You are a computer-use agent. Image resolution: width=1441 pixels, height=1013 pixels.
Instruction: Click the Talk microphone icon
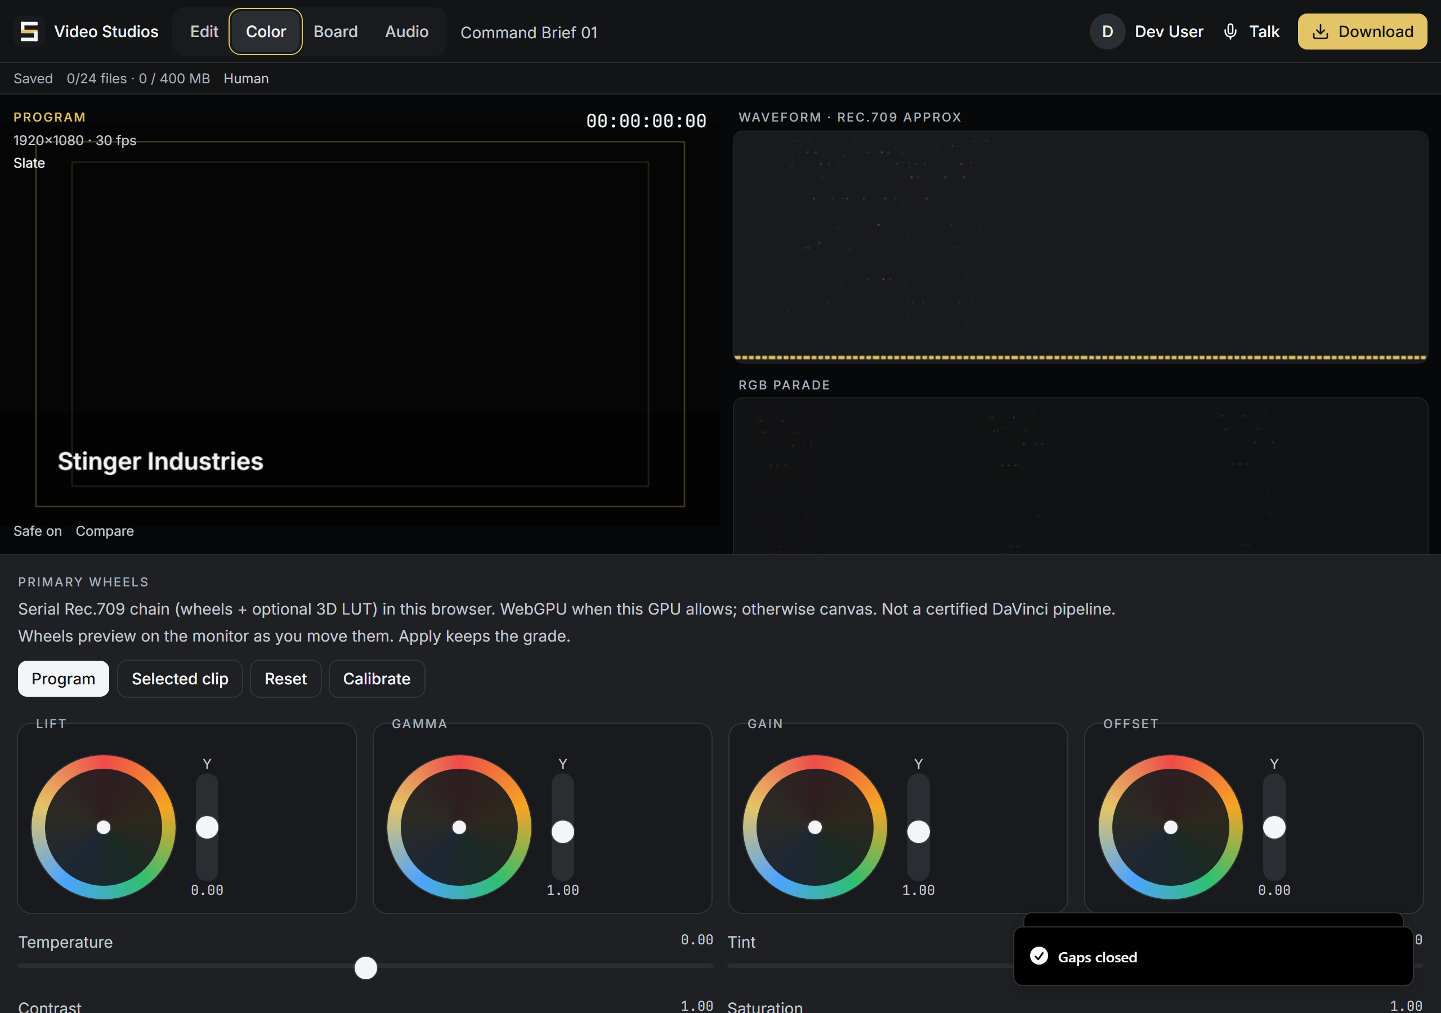click(1230, 32)
